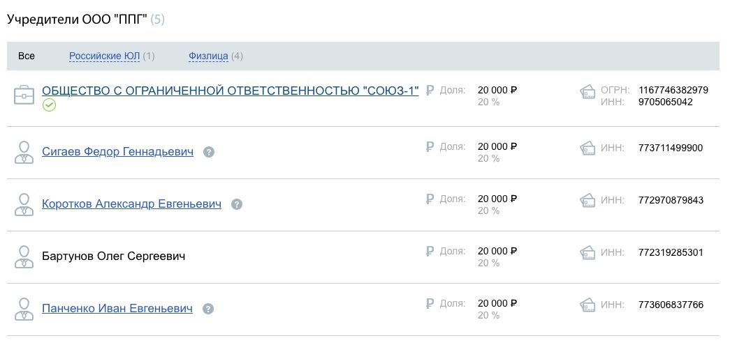
Task: Click the ID card icon in Панченко's row
Action: (588, 305)
